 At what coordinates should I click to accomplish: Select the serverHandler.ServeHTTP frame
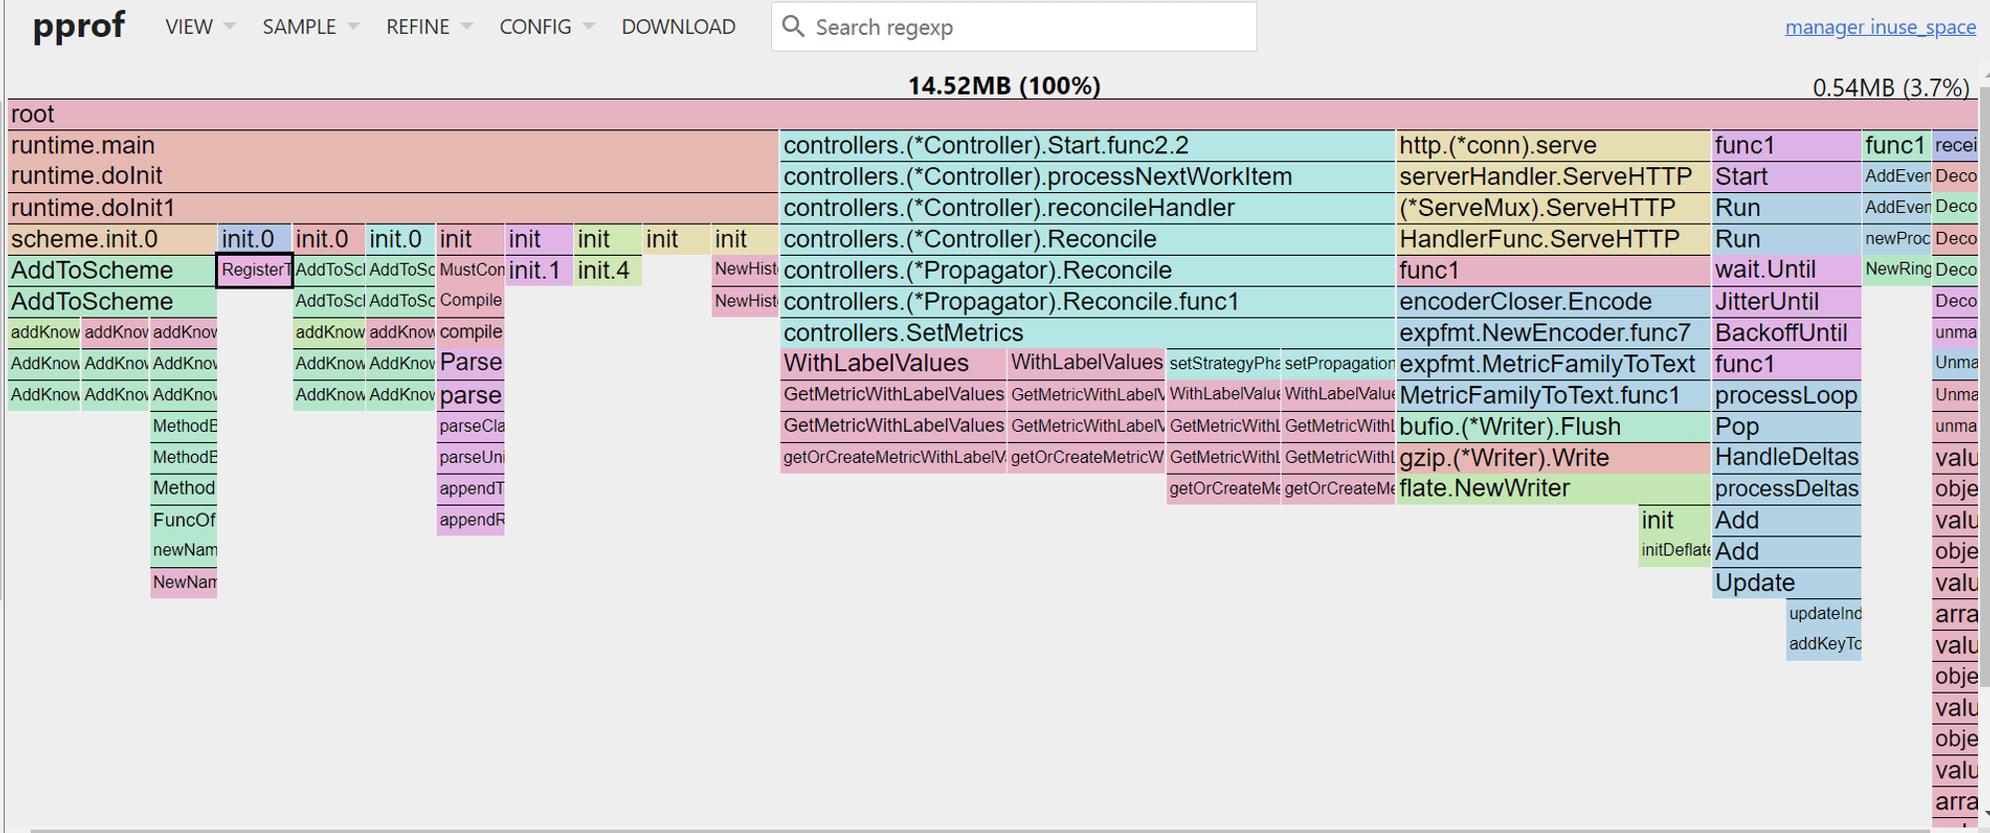point(1553,176)
